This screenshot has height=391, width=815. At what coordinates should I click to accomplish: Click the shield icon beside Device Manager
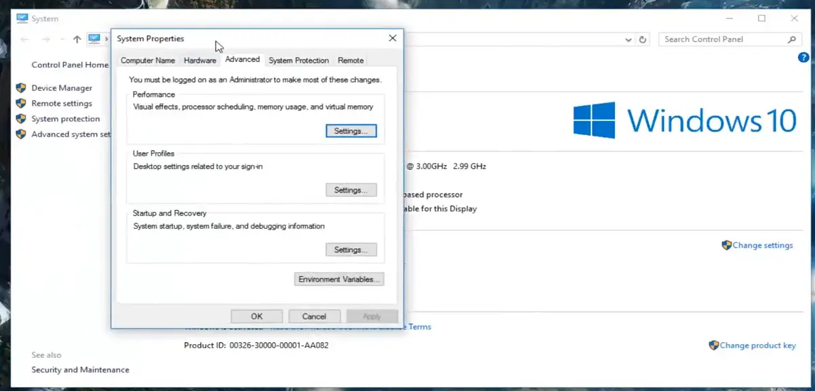[x=21, y=88]
